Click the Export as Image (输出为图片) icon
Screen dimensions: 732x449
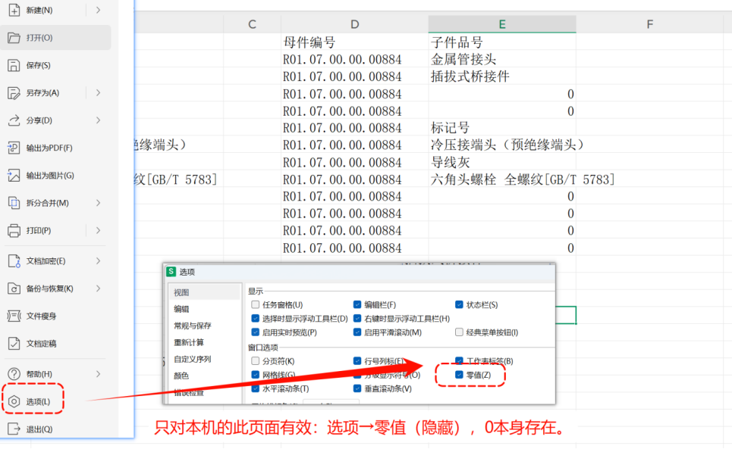pos(14,176)
